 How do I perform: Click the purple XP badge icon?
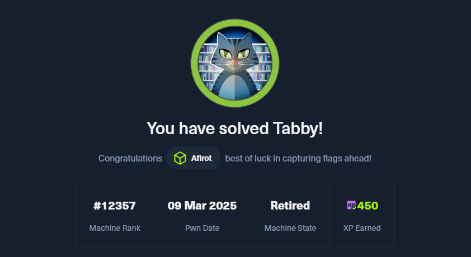click(351, 206)
